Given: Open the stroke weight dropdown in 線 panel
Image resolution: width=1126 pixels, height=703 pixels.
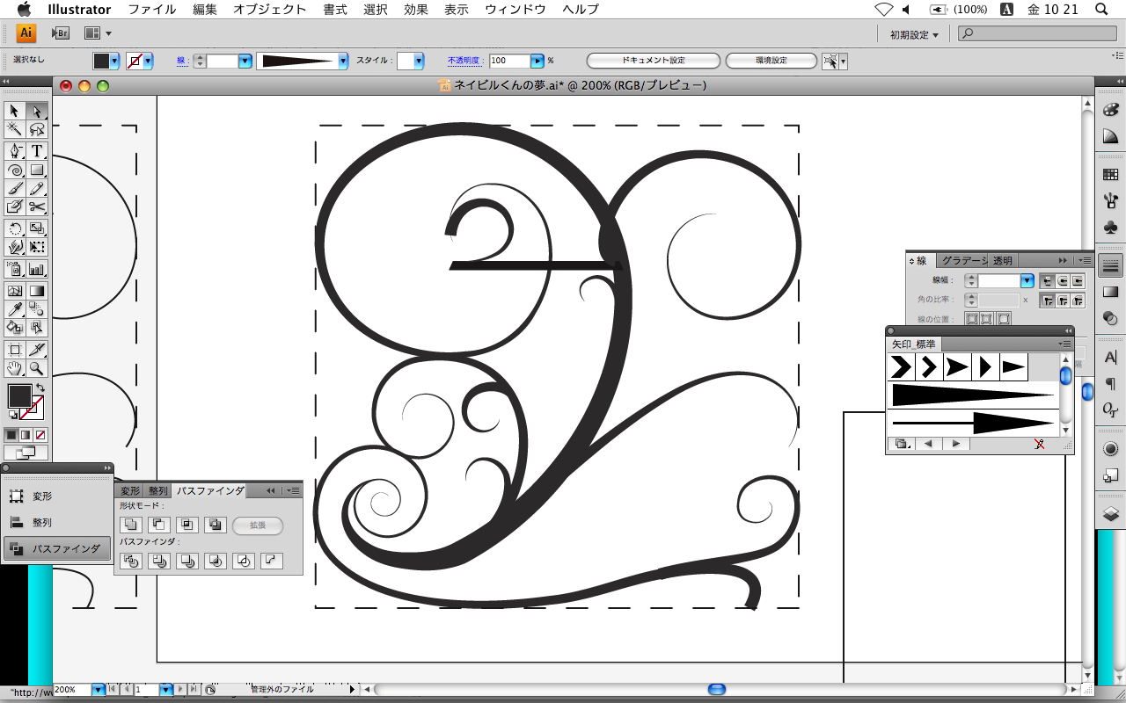Looking at the screenshot, I should point(1027,281).
